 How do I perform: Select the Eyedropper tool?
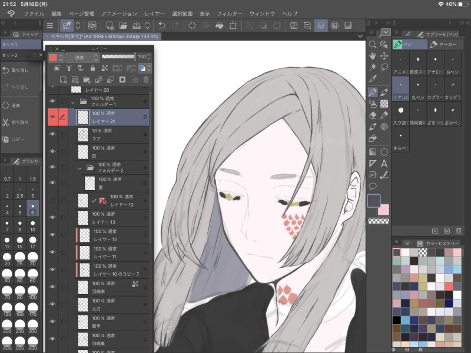[373, 79]
